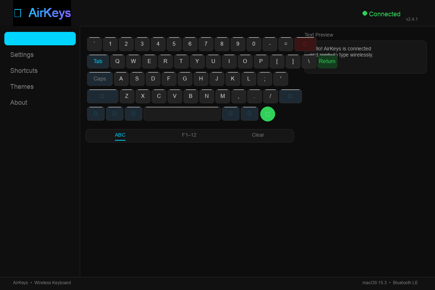This screenshot has width=435, height=290.
Task: Tap the semicolon key
Action: coord(265,79)
